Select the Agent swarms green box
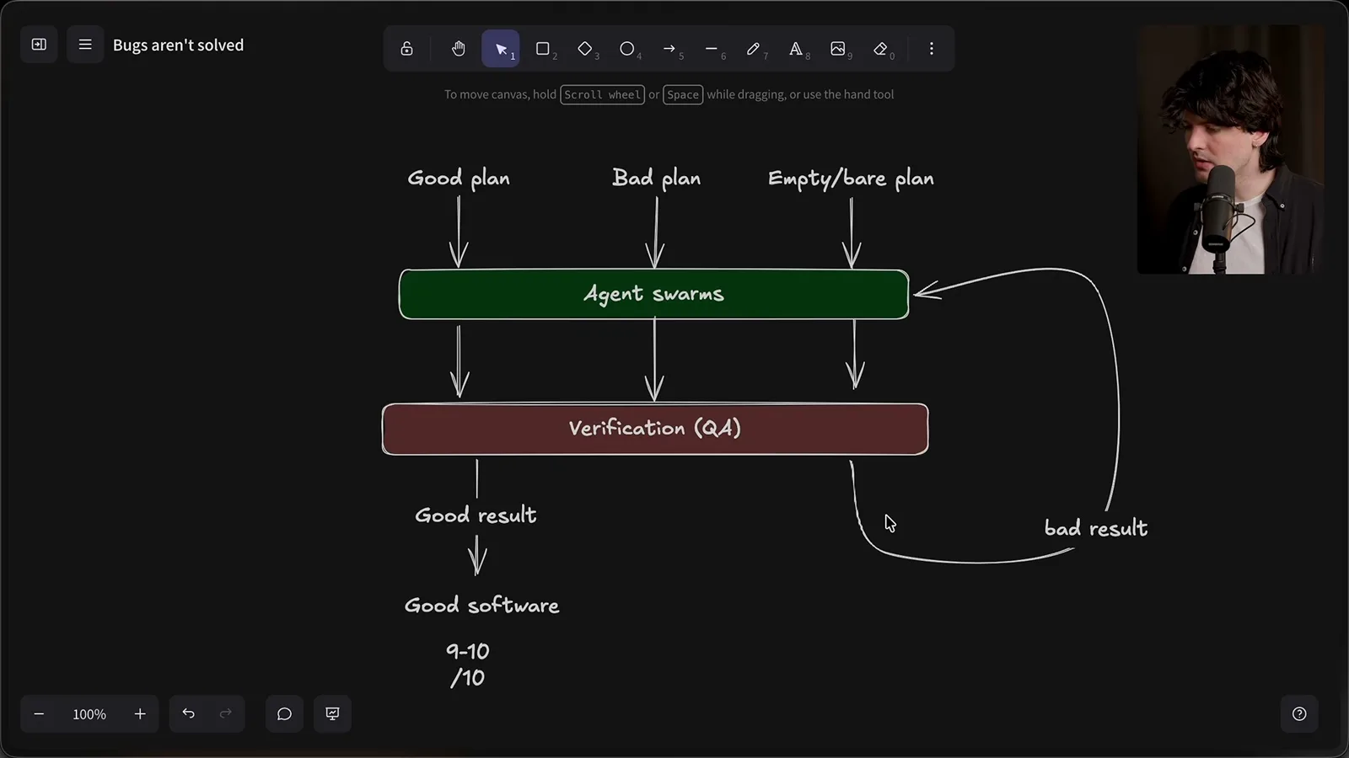1349x758 pixels. 654,295
